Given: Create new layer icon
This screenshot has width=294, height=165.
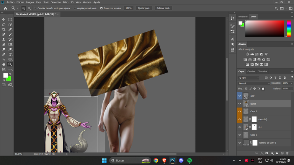Looking at the screenshot, I should (282, 153).
